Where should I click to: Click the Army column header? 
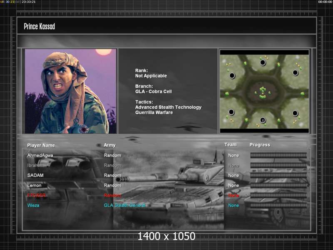pyautogui.click(x=109, y=145)
